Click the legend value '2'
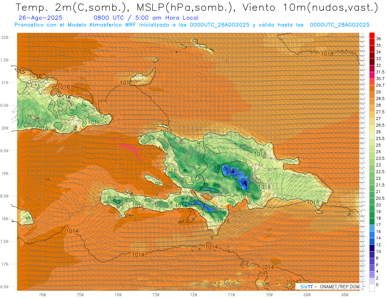 point(378,278)
